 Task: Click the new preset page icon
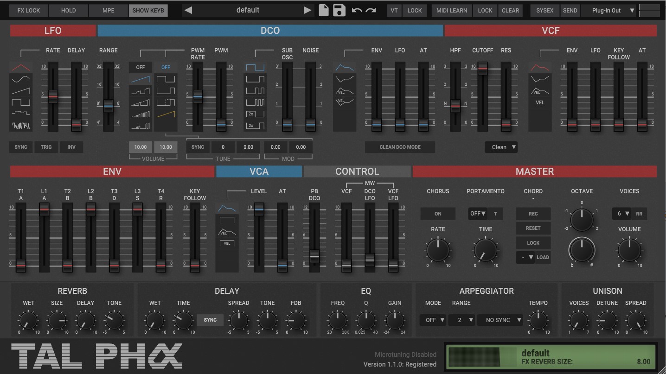tap(324, 10)
